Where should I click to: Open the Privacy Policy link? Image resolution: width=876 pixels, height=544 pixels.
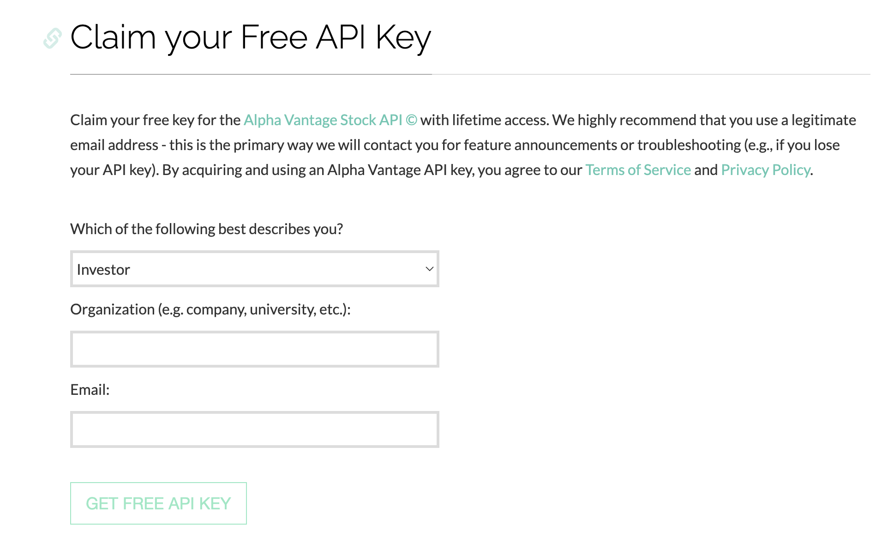[x=766, y=170]
